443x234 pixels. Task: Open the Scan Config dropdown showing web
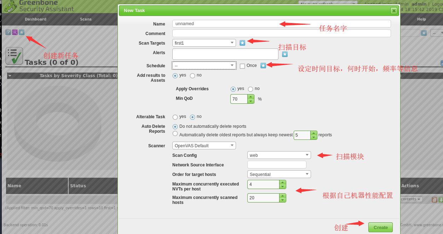click(x=279, y=155)
